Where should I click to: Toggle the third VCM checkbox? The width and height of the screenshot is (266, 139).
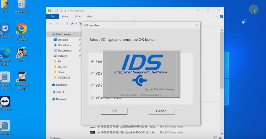[x=93, y=86]
